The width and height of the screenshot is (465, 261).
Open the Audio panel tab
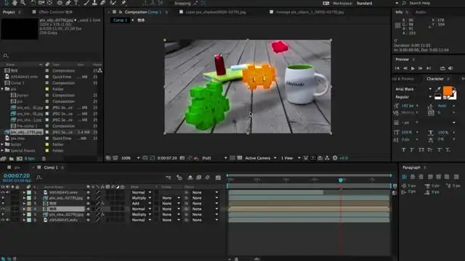(x=421, y=12)
